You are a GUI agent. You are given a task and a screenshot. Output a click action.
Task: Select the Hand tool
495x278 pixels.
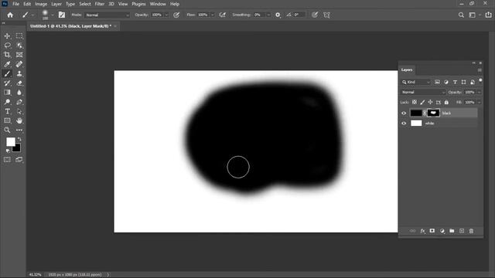point(19,120)
